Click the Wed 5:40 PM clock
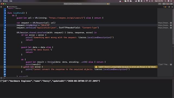The image size is (174, 98). click(159, 1)
